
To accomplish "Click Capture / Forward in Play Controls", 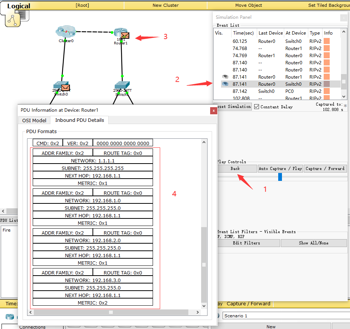I will click(325, 168).
